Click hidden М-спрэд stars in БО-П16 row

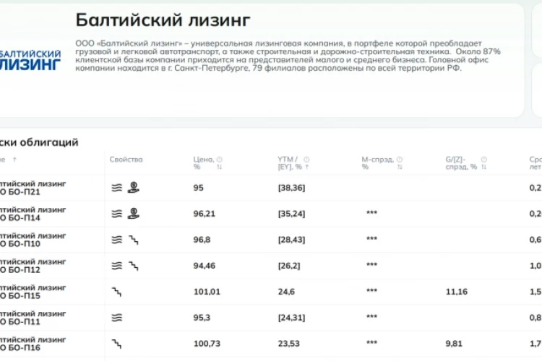[372, 342]
